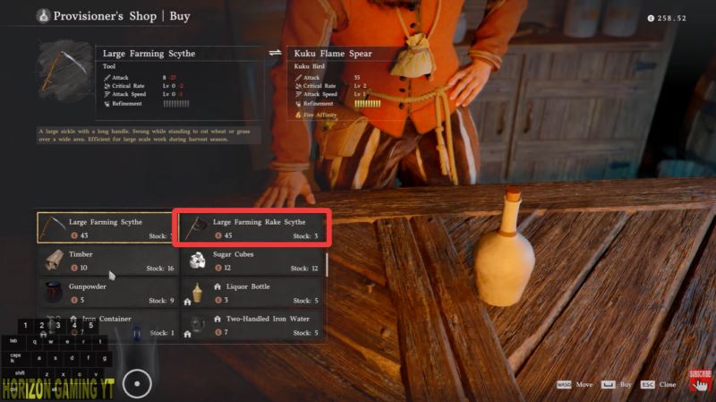Click the shop list scrollbar
Image resolution: width=716 pixels, height=402 pixels.
coord(327,264)
